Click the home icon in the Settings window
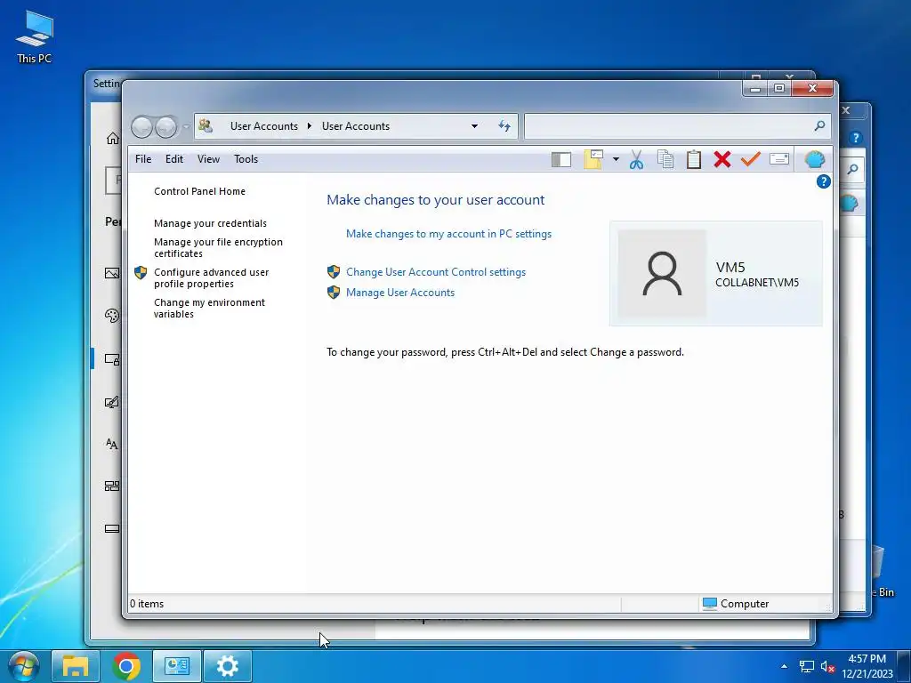The image size is (911, 683). (x=113, y=138)
